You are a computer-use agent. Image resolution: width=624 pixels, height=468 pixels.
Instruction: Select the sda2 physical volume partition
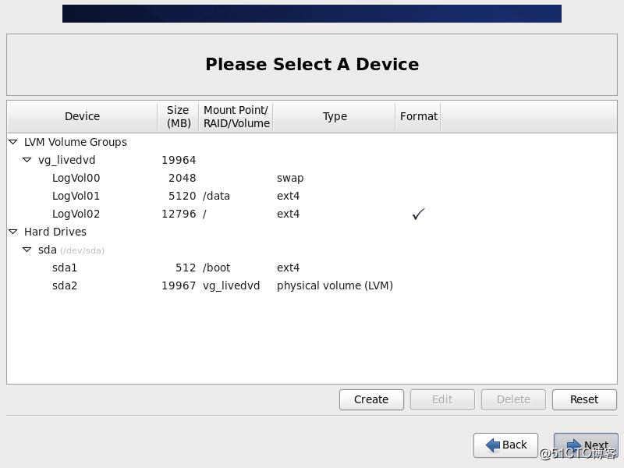312,285
